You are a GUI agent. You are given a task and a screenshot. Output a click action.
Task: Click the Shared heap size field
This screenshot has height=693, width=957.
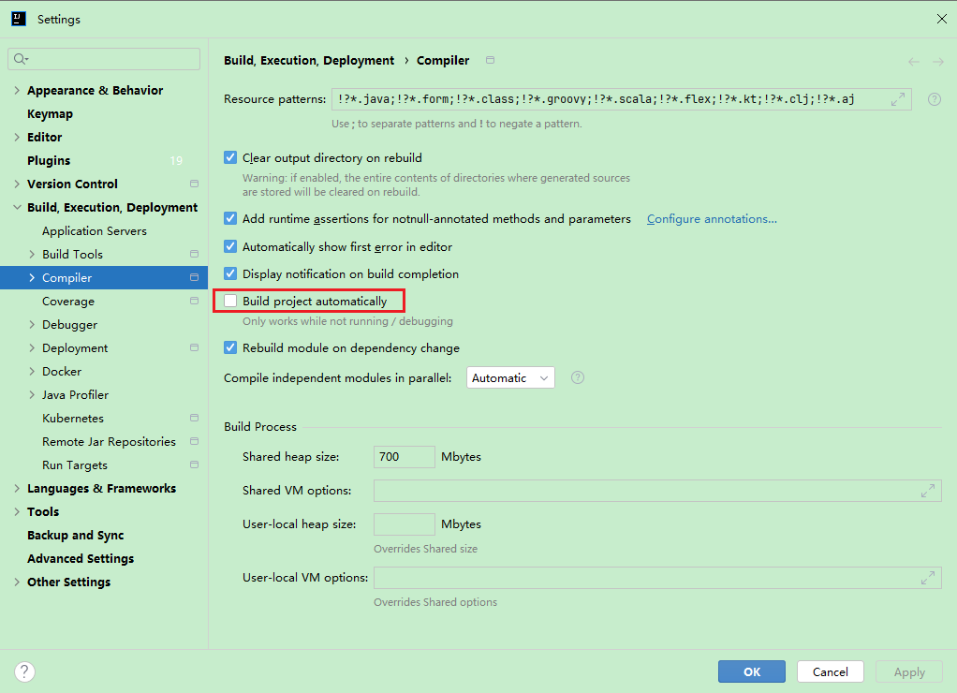(404, 457)
